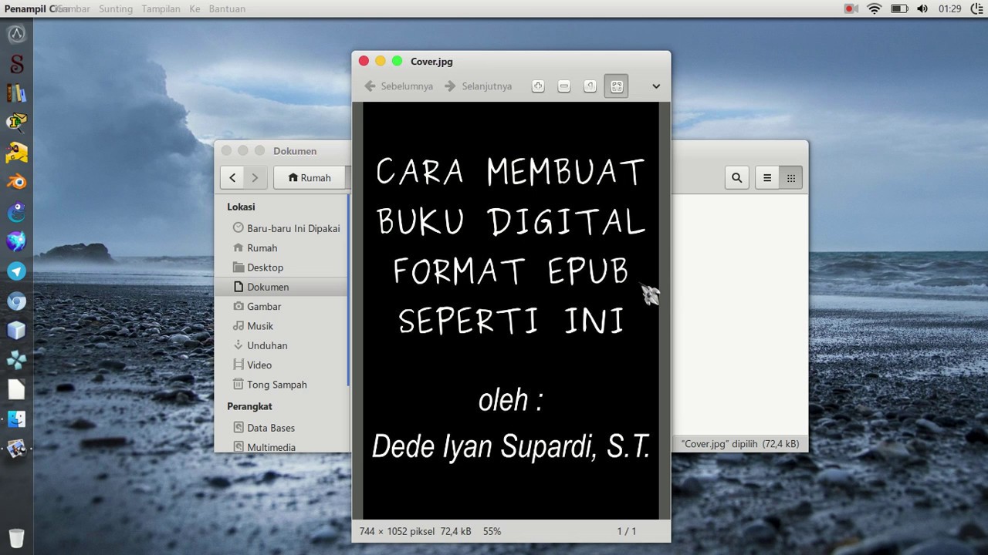Open the white document icon in dock
Screen dimensions: 988x555
pos(16,389)
